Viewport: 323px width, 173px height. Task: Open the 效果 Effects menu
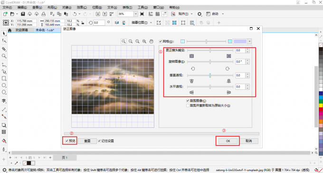(x=82, y=8)
